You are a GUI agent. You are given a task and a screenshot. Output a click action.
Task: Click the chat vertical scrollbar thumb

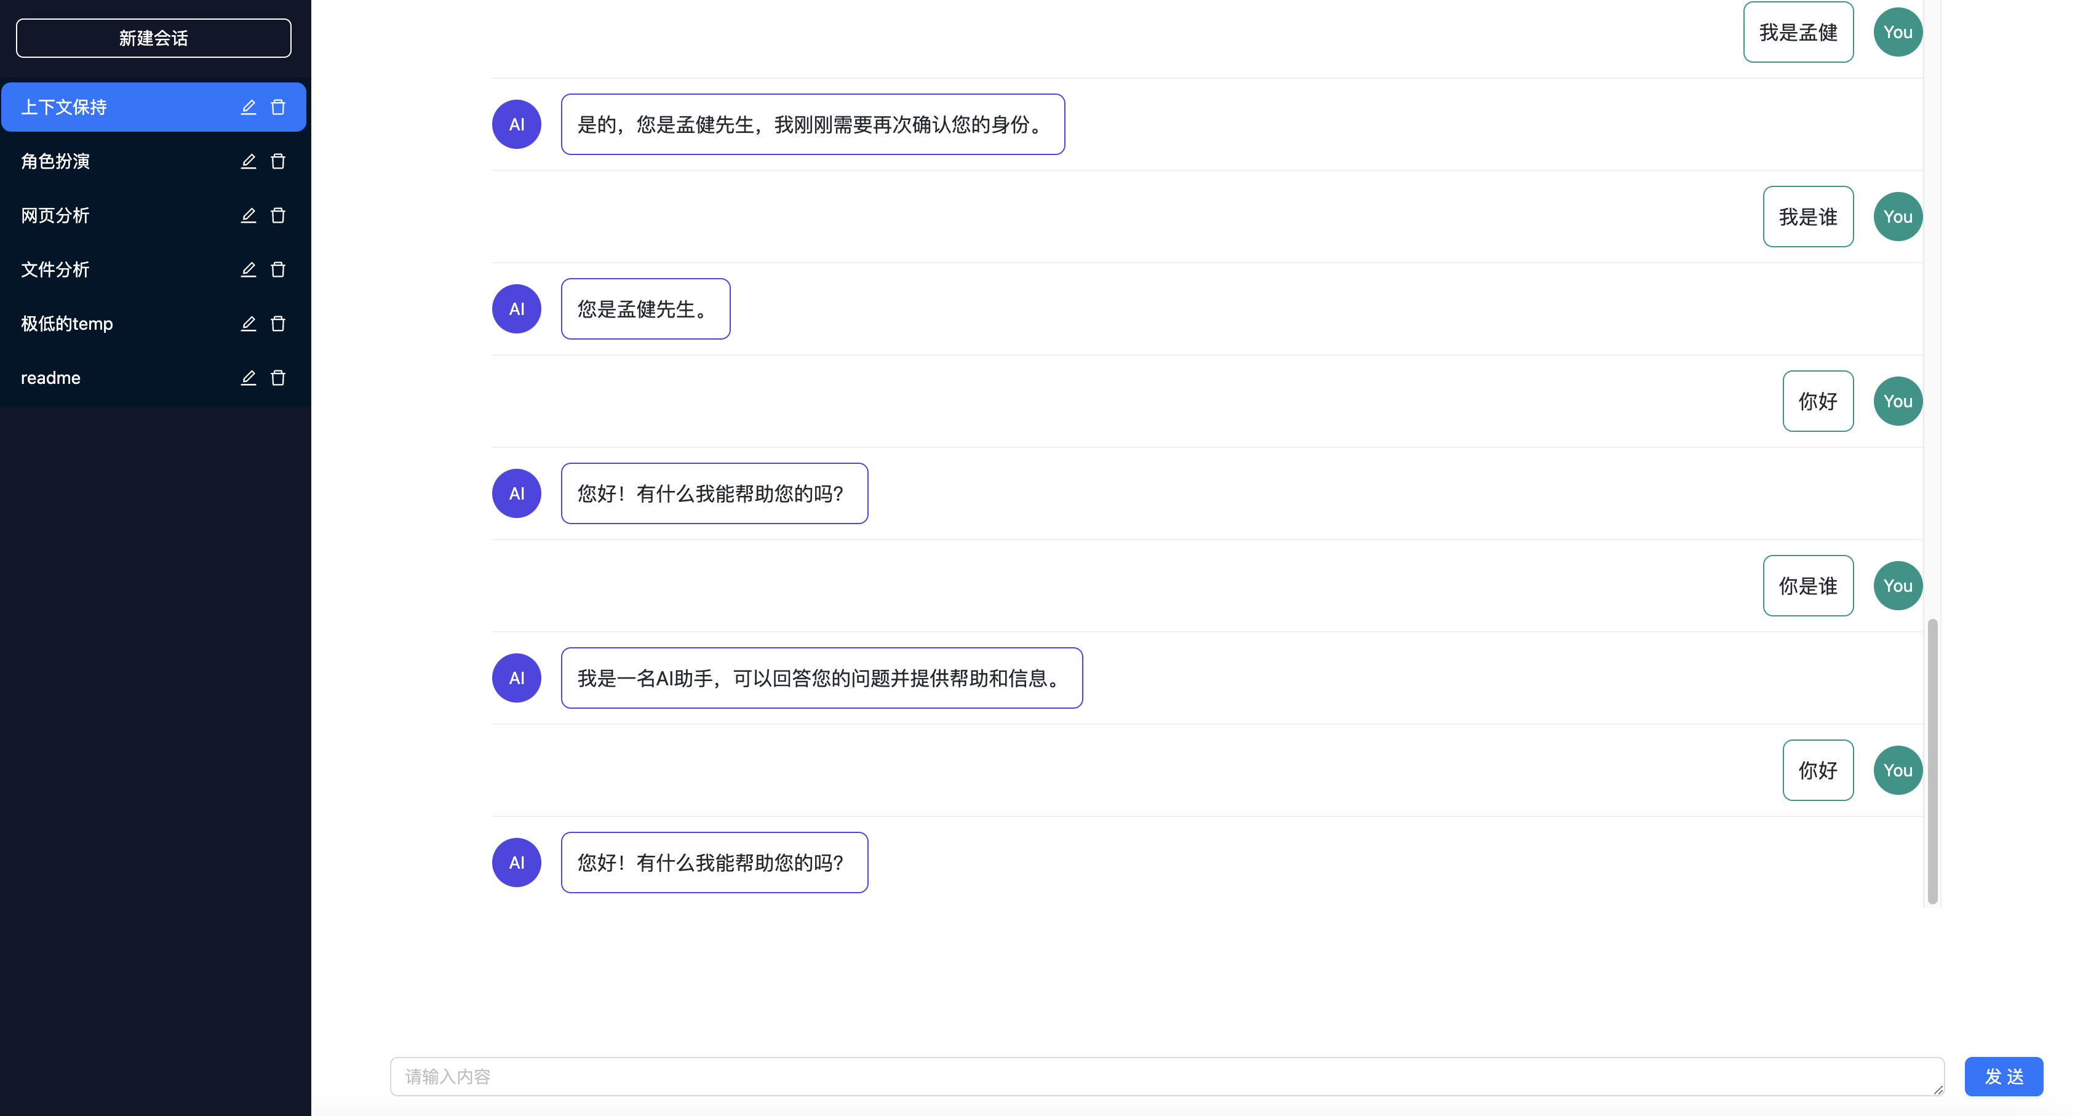(x=1933, y=760)
